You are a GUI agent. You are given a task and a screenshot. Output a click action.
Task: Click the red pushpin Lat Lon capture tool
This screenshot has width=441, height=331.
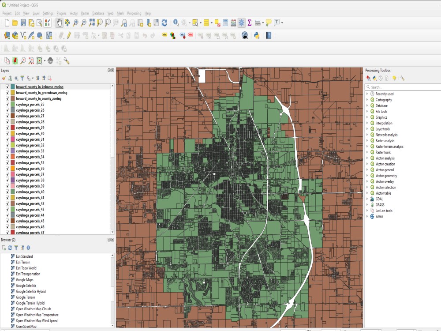coord(15,60)
